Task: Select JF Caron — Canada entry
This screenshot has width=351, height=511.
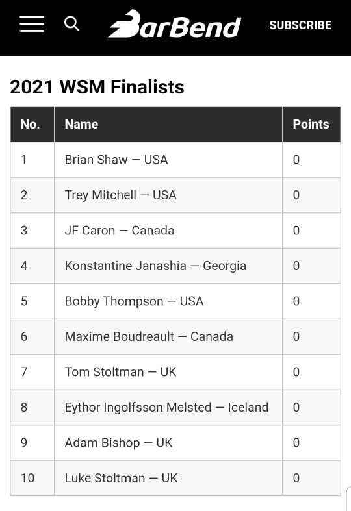Action: tap(120, 231)
